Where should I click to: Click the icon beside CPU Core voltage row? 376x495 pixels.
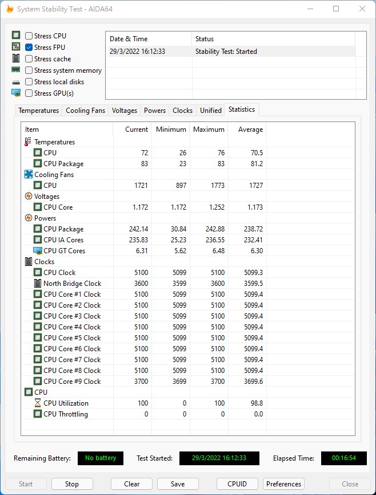pyautogui.click(x=38, y=207)
